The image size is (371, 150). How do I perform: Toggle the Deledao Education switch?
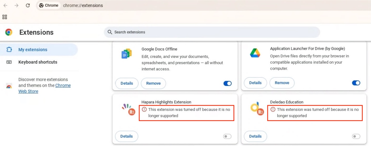356,136
